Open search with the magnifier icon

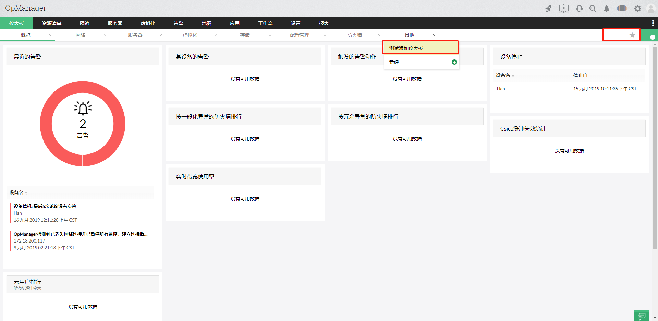point(593,9)
